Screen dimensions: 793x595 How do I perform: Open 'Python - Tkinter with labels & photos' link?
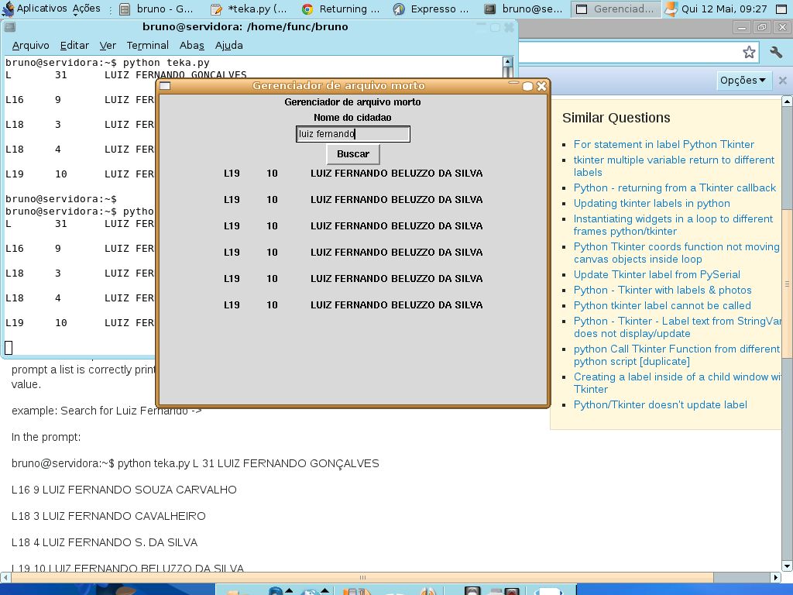point(663,290)
